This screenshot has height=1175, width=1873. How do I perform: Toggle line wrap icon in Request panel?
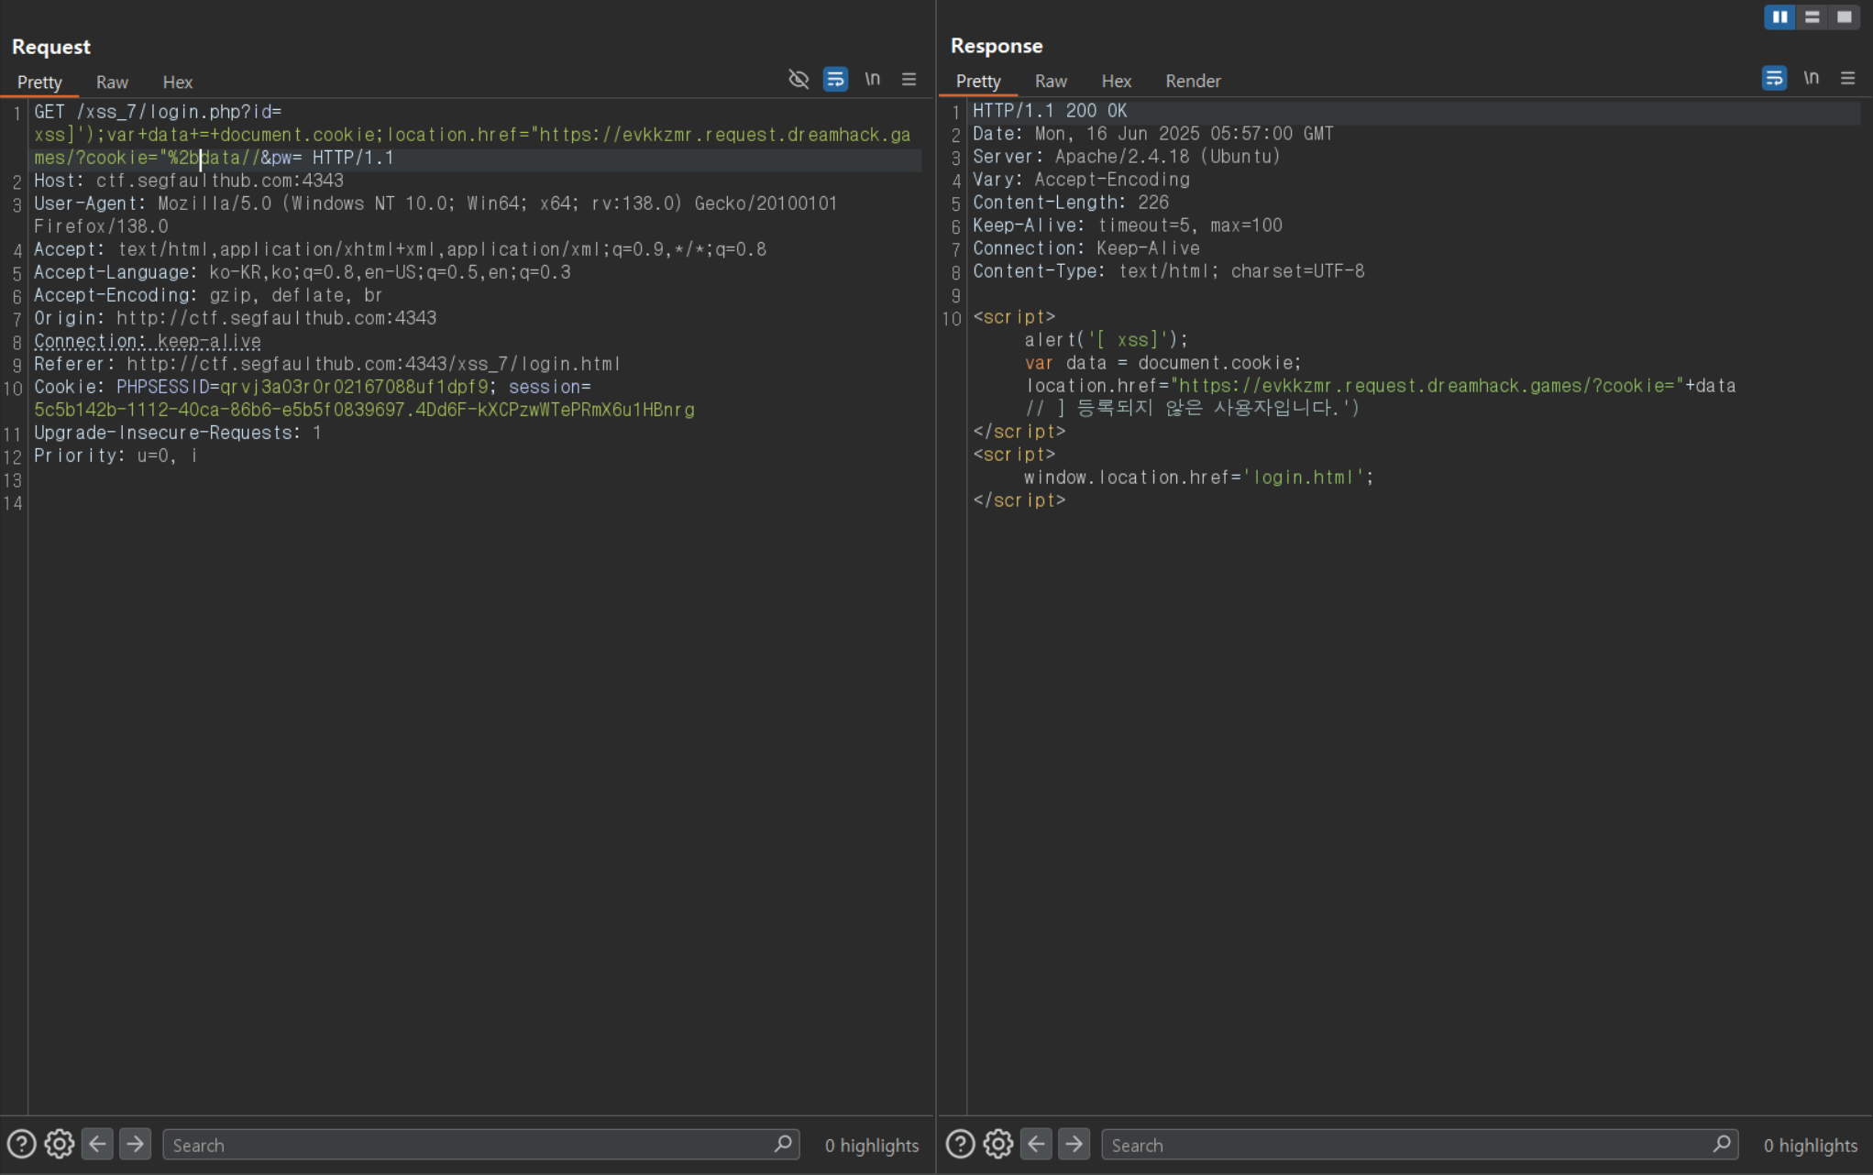835,79
